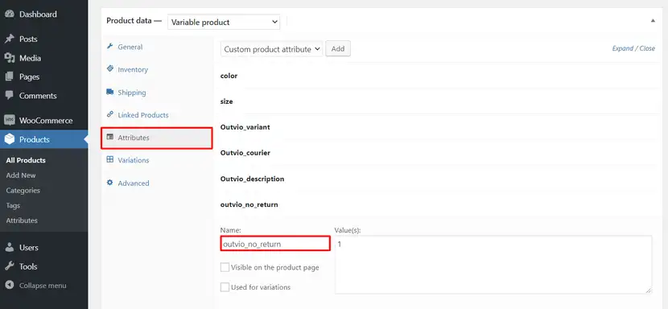This screenshot has height=309, width=668.
Task: Select the Attributes product data tab
Action: point(156,138)
